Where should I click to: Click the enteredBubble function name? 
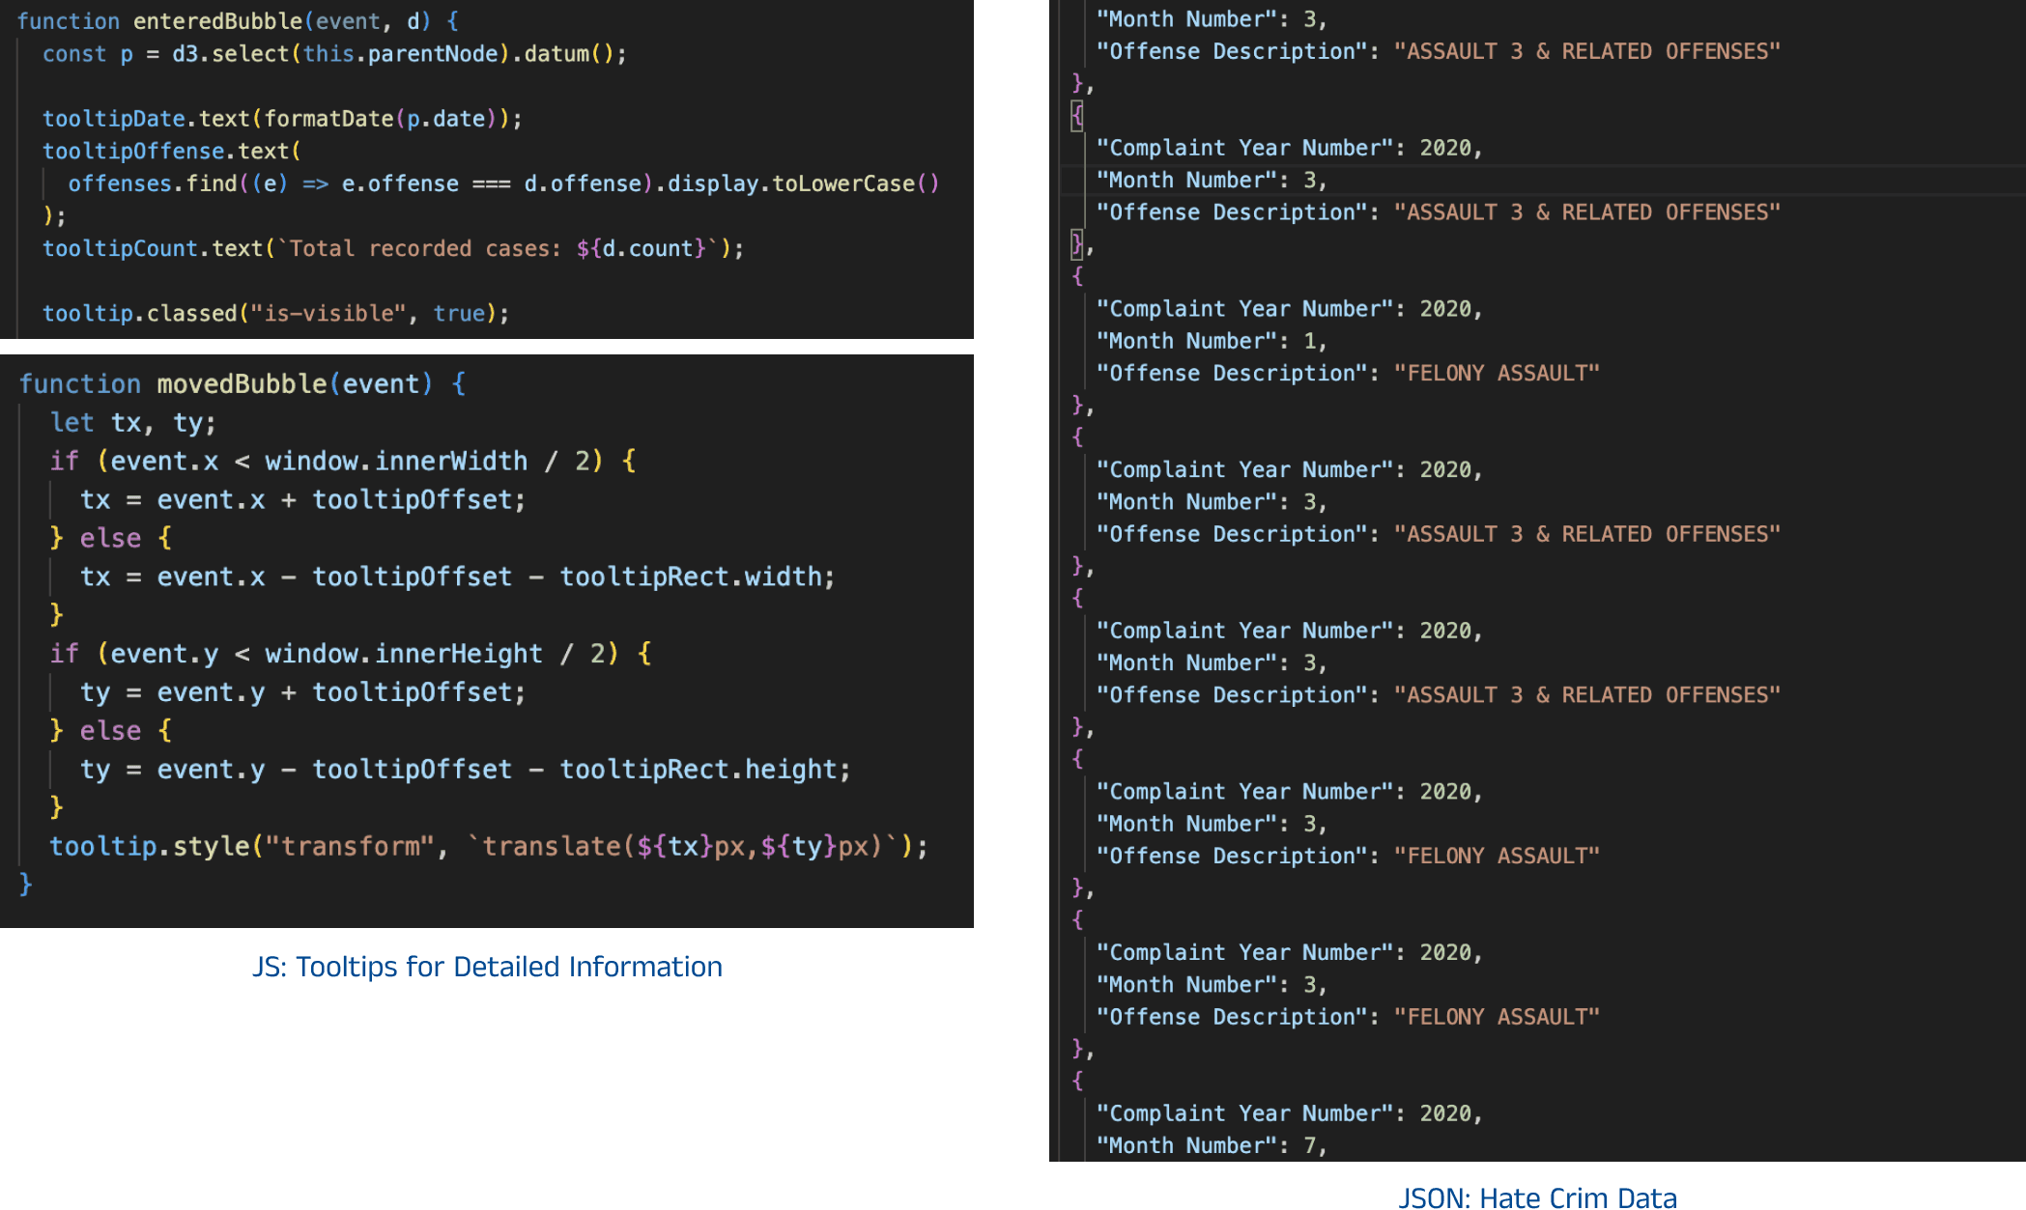(217, 21)
